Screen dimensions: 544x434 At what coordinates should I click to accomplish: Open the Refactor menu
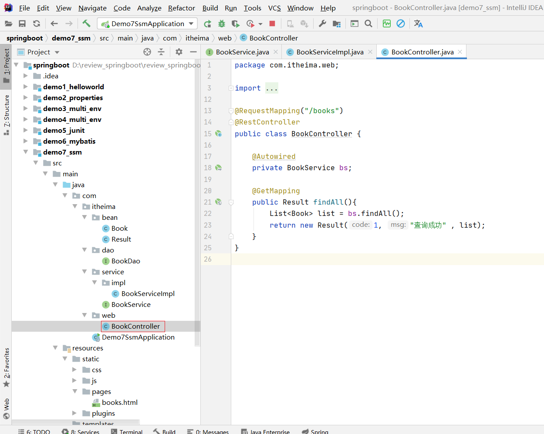[181, 8]
